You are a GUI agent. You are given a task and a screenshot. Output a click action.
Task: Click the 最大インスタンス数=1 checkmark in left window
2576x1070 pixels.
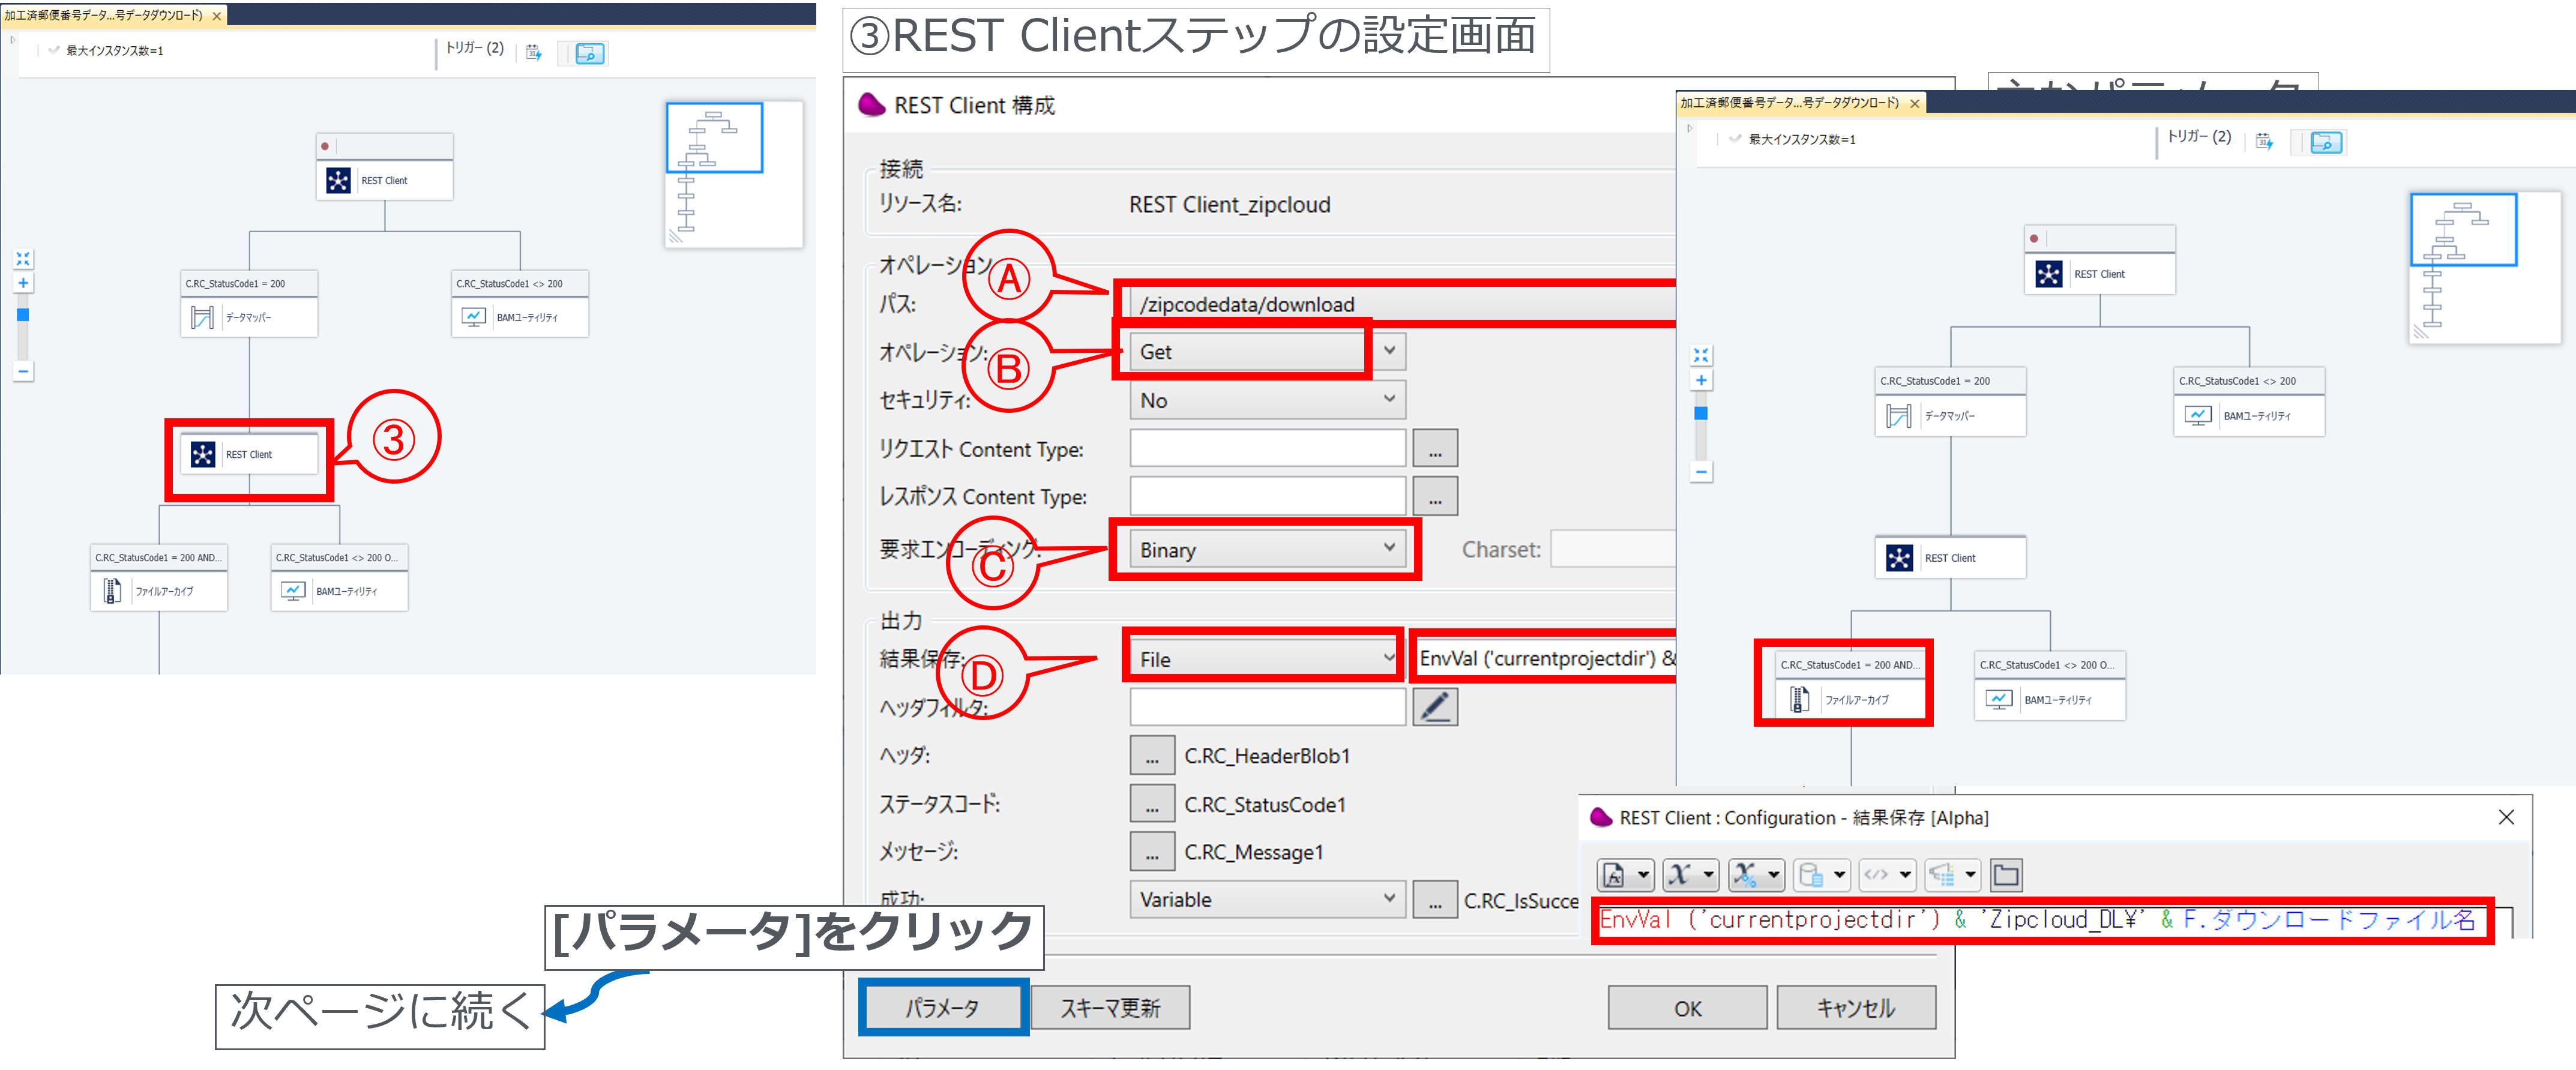(54, 50)
